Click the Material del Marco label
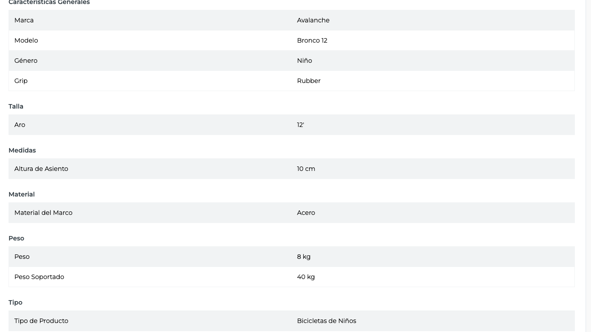Image resolution: width=591 pixels, height=332 pixels. pos(43,213)
